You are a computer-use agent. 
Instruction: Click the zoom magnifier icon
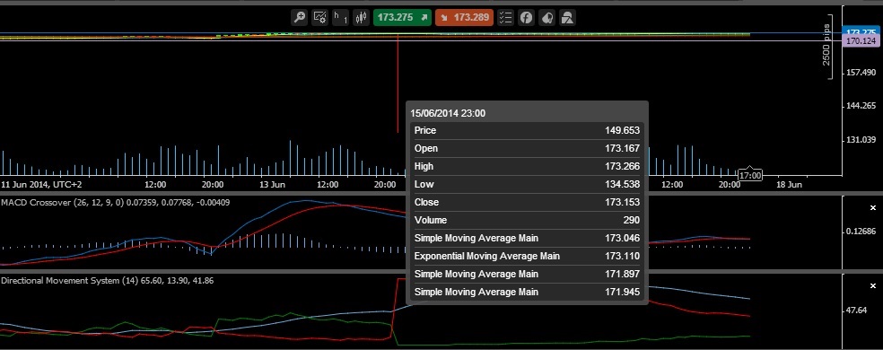pos(300,17)
